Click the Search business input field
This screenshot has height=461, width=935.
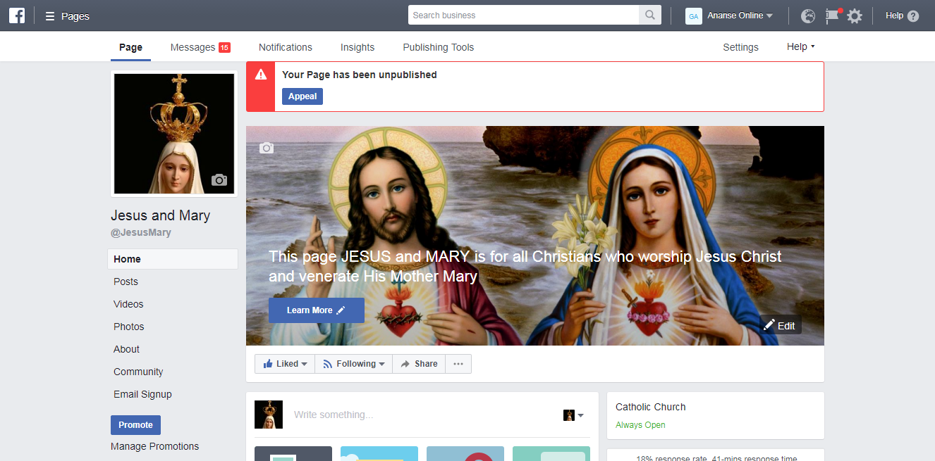coord(523,15)
